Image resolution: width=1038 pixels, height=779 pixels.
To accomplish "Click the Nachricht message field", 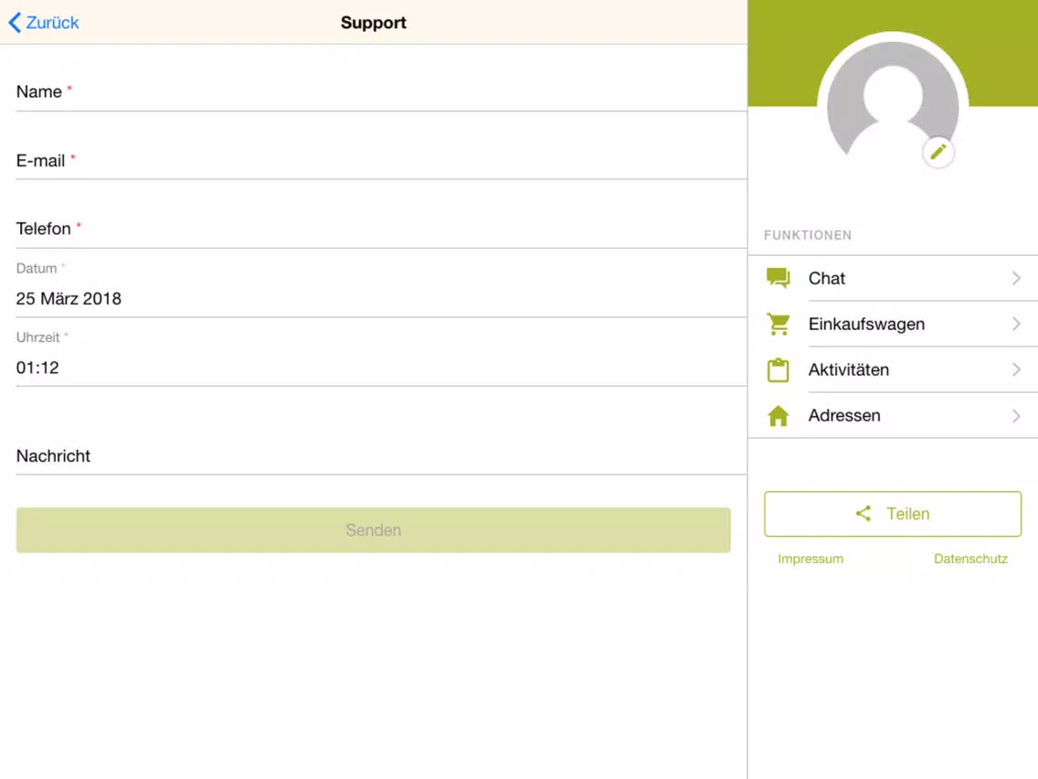I will coord(381,455).
